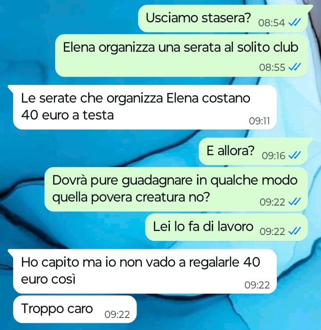The width and height of the screenshot is (321, 330).
Task: Tap the blue double check at 08:55
Action: 294,67
